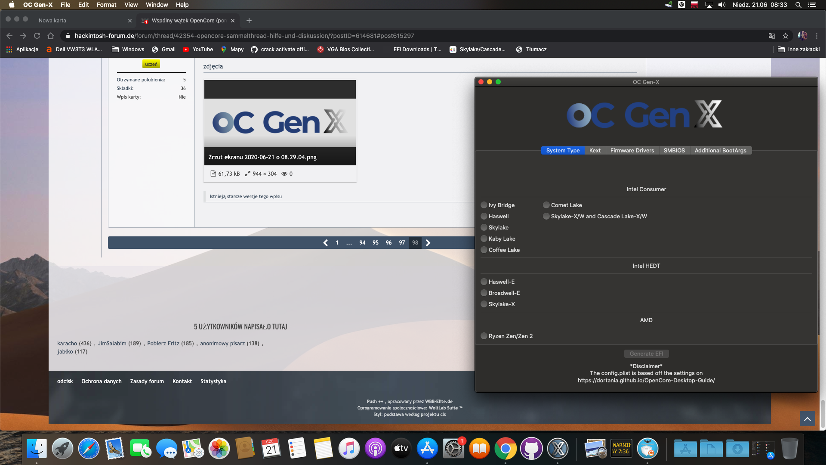
Task: Click the Generate EFI button
Action: (x=646, y=353)
